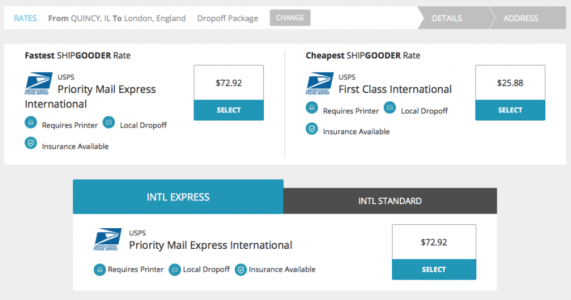Click the Requires Printer icon in the INTL Express row
The width and height of the screenshot is (571, 300).
tap(99, 270)
